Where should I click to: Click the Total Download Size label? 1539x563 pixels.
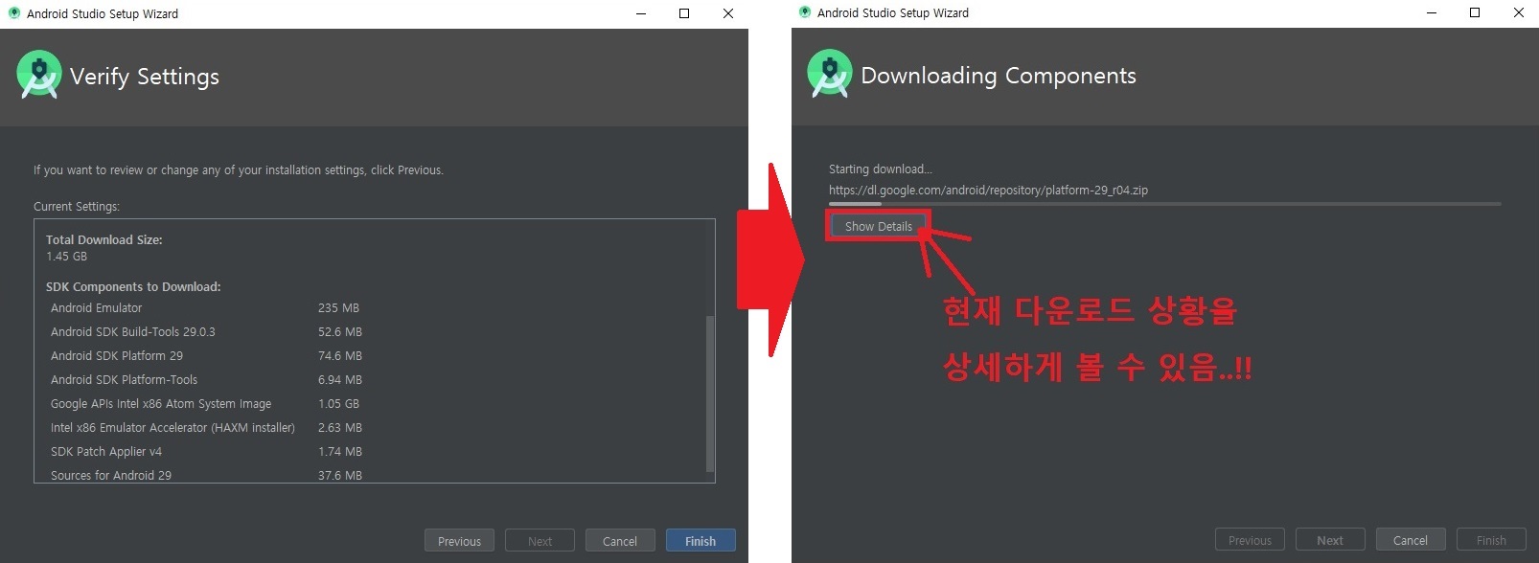coord(104,240)
